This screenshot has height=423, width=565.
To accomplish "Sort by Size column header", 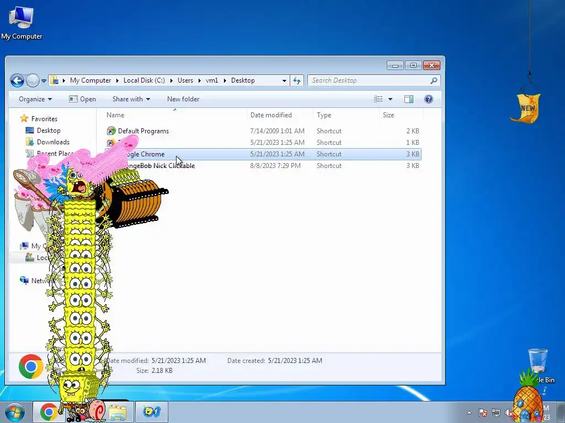I will (x=388, y=115).
